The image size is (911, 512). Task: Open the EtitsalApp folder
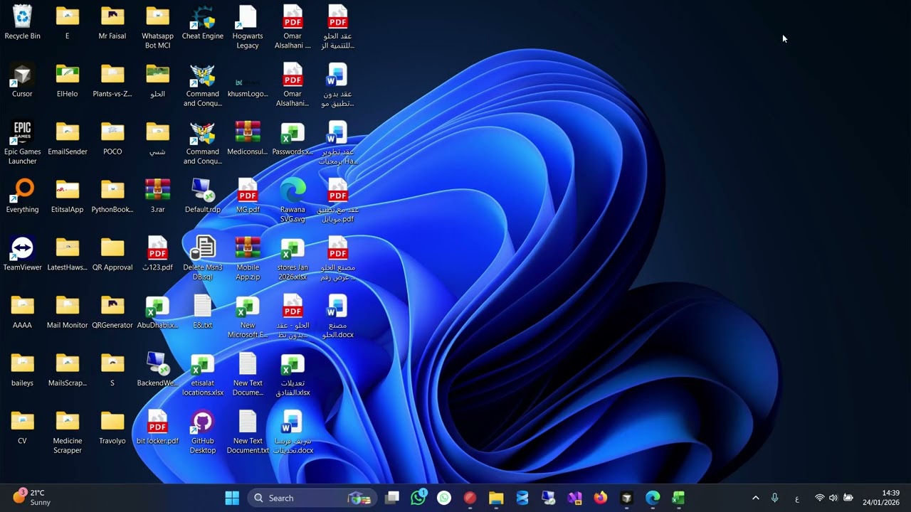click(x=68, y=196)
